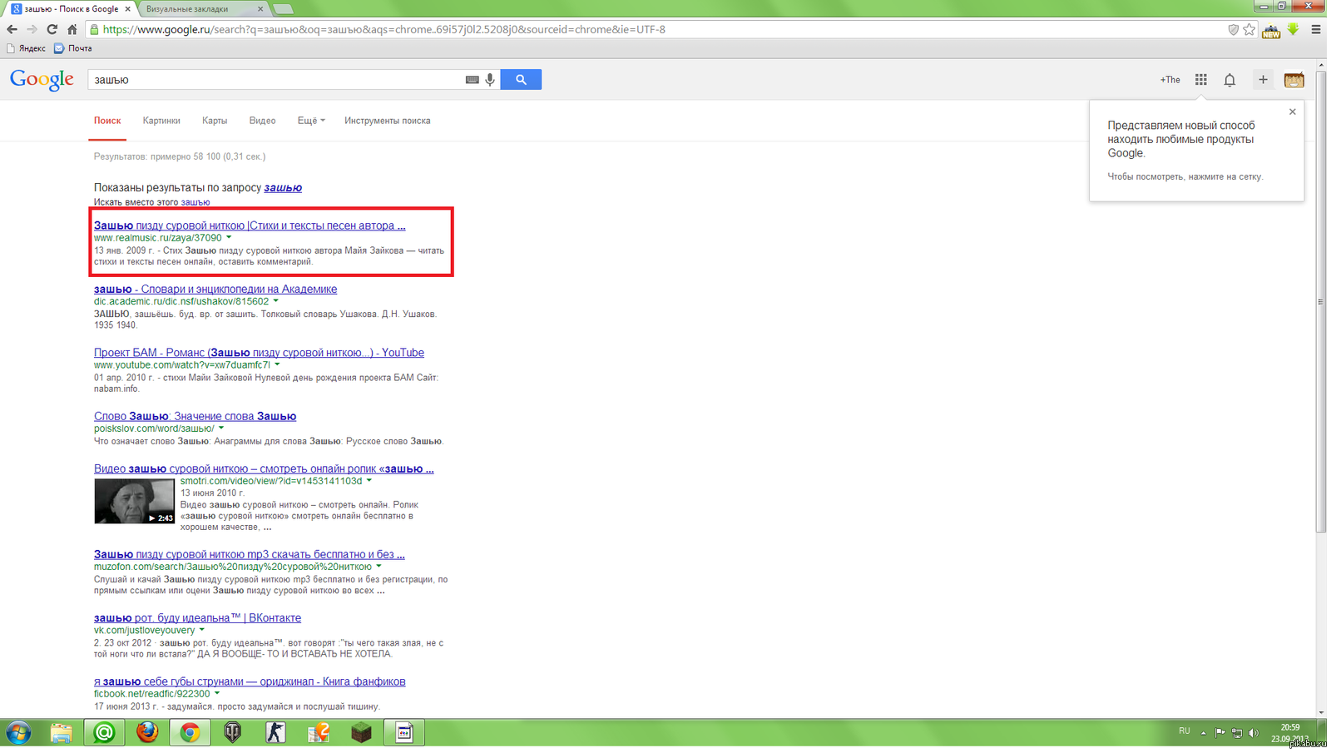Expand the Ещё dropdown
The height and width of the screenshot is (753, 1331).
click(x=311, y=121)
